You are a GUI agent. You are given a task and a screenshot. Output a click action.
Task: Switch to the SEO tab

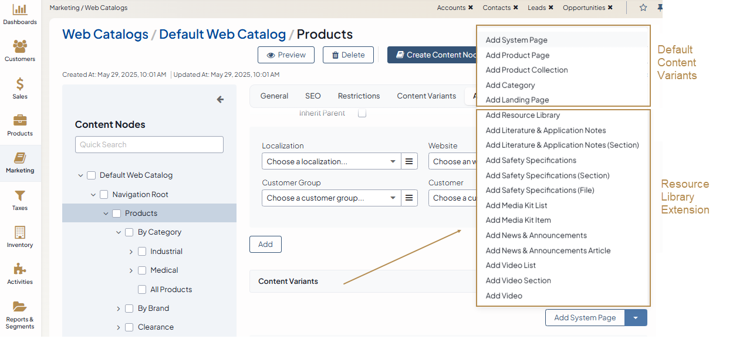(313, 96)
